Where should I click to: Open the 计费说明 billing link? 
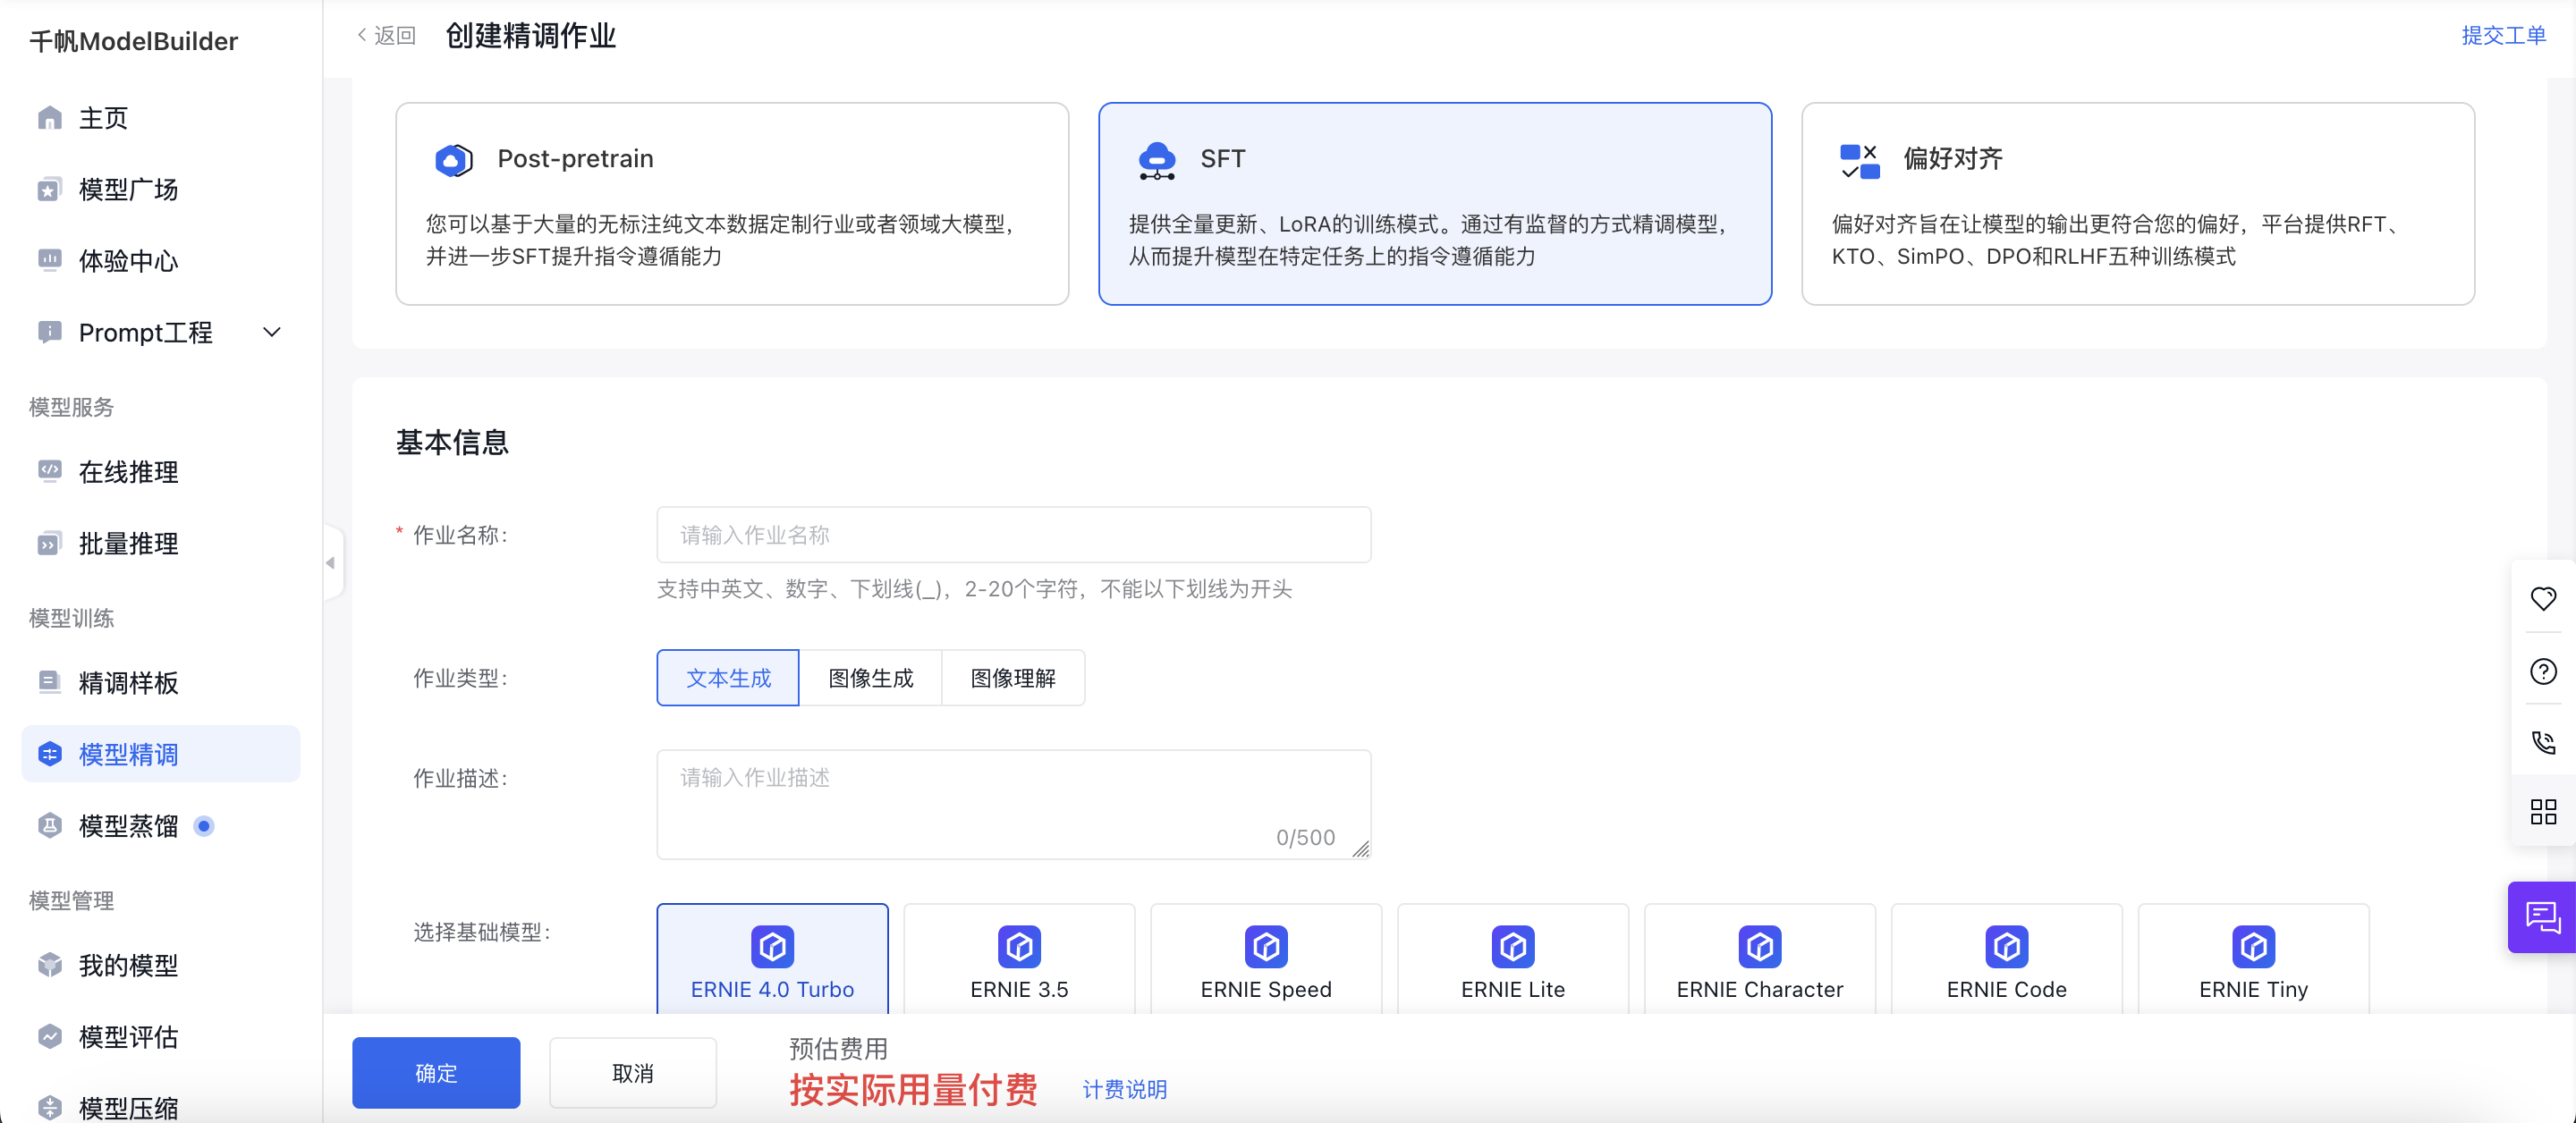tap(1124, 1089)
